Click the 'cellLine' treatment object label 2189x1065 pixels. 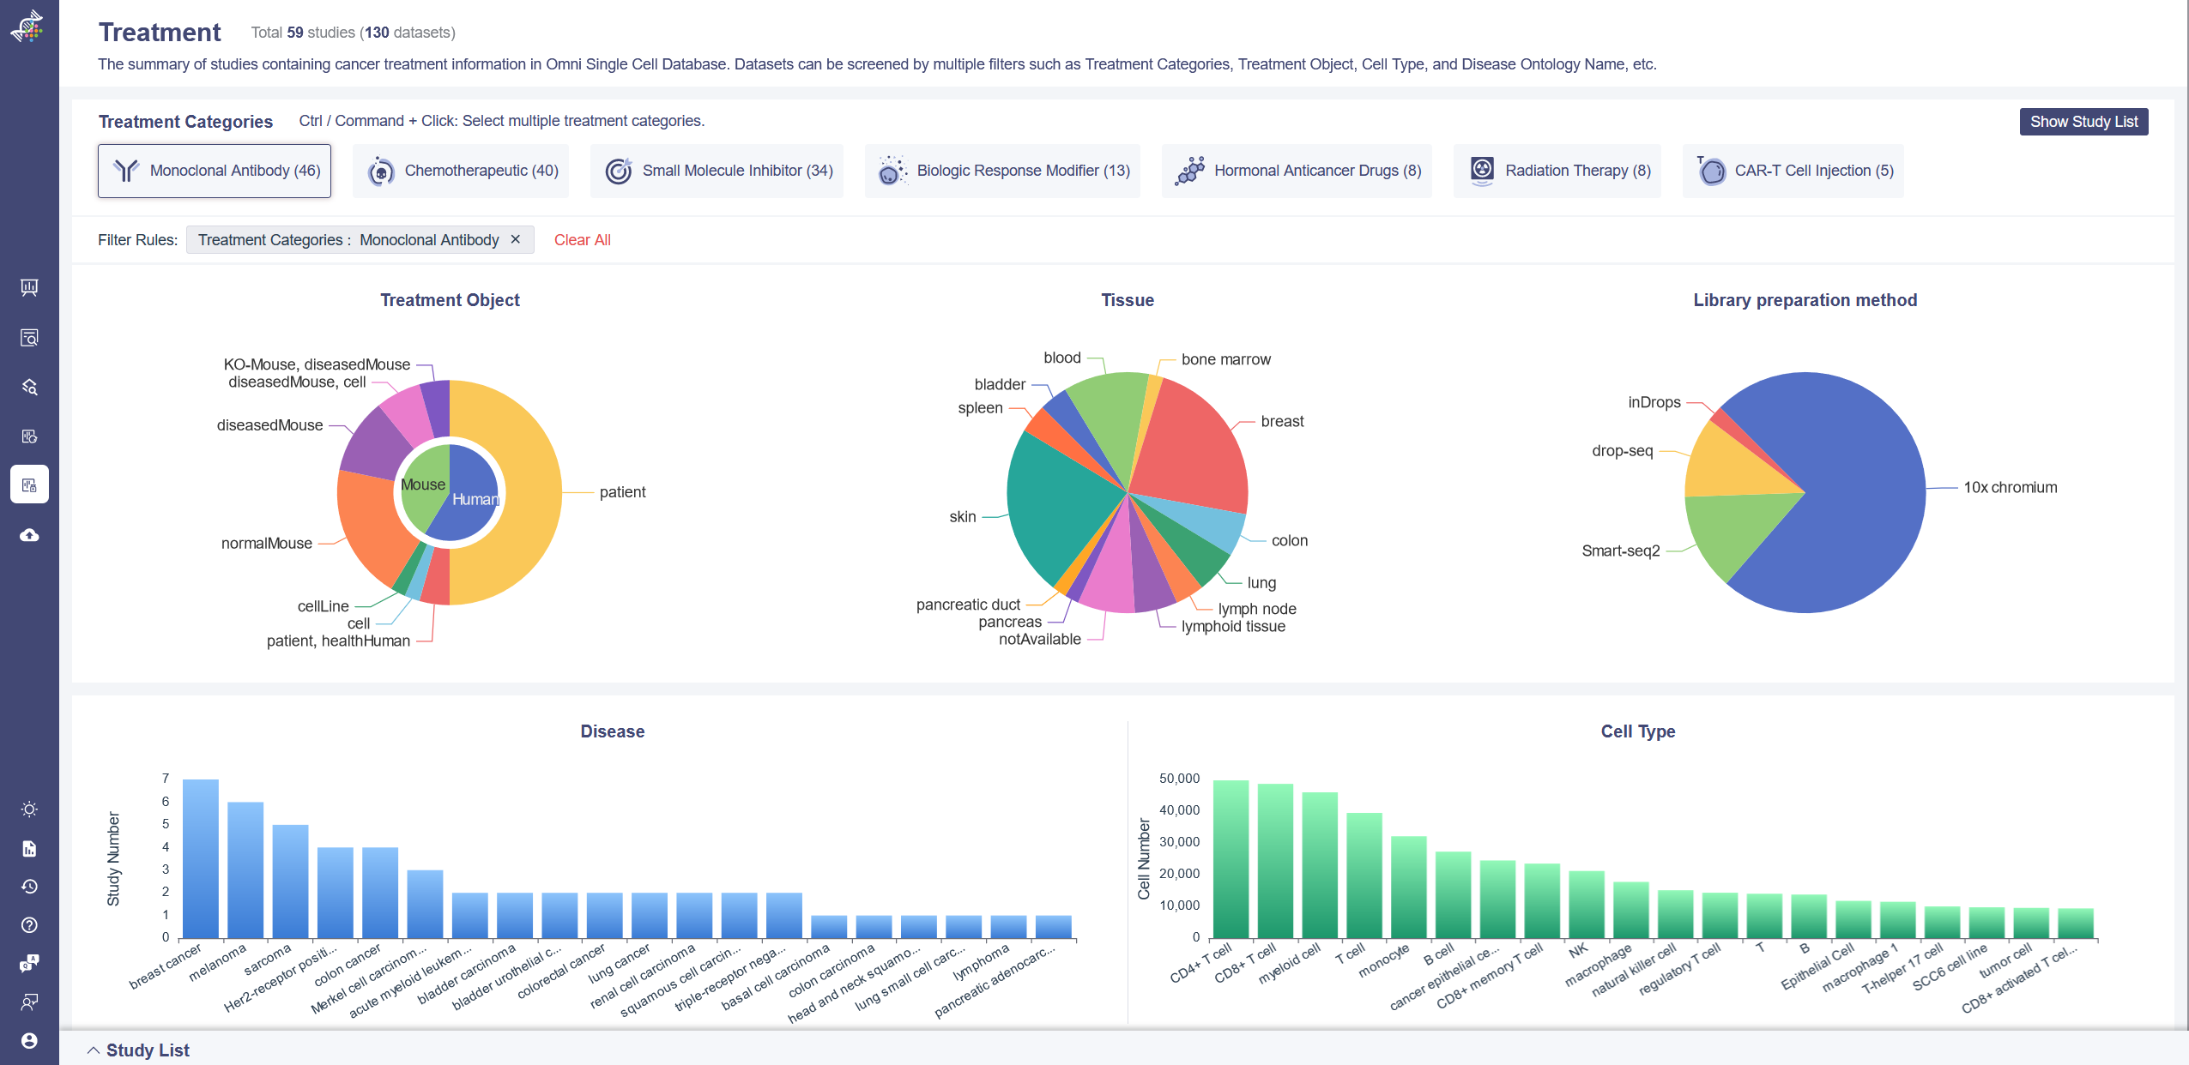click(x=323, y=606)
